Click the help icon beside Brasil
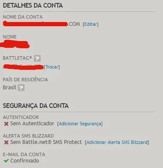Viewport: 163px width, 168px height. pos(21,88)
